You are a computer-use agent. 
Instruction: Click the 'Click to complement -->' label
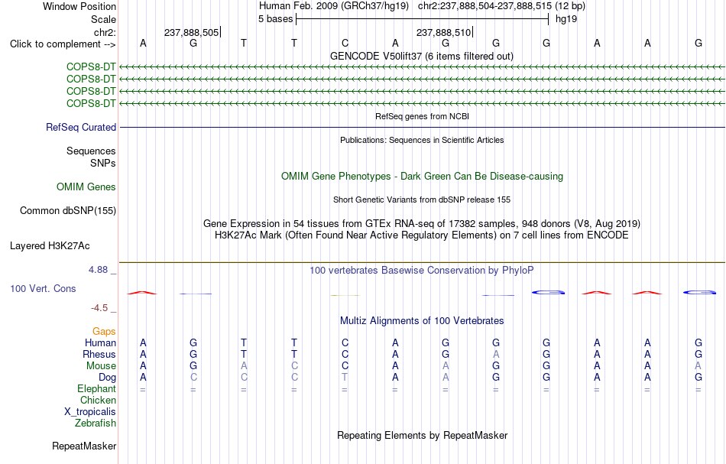(63, 44)
